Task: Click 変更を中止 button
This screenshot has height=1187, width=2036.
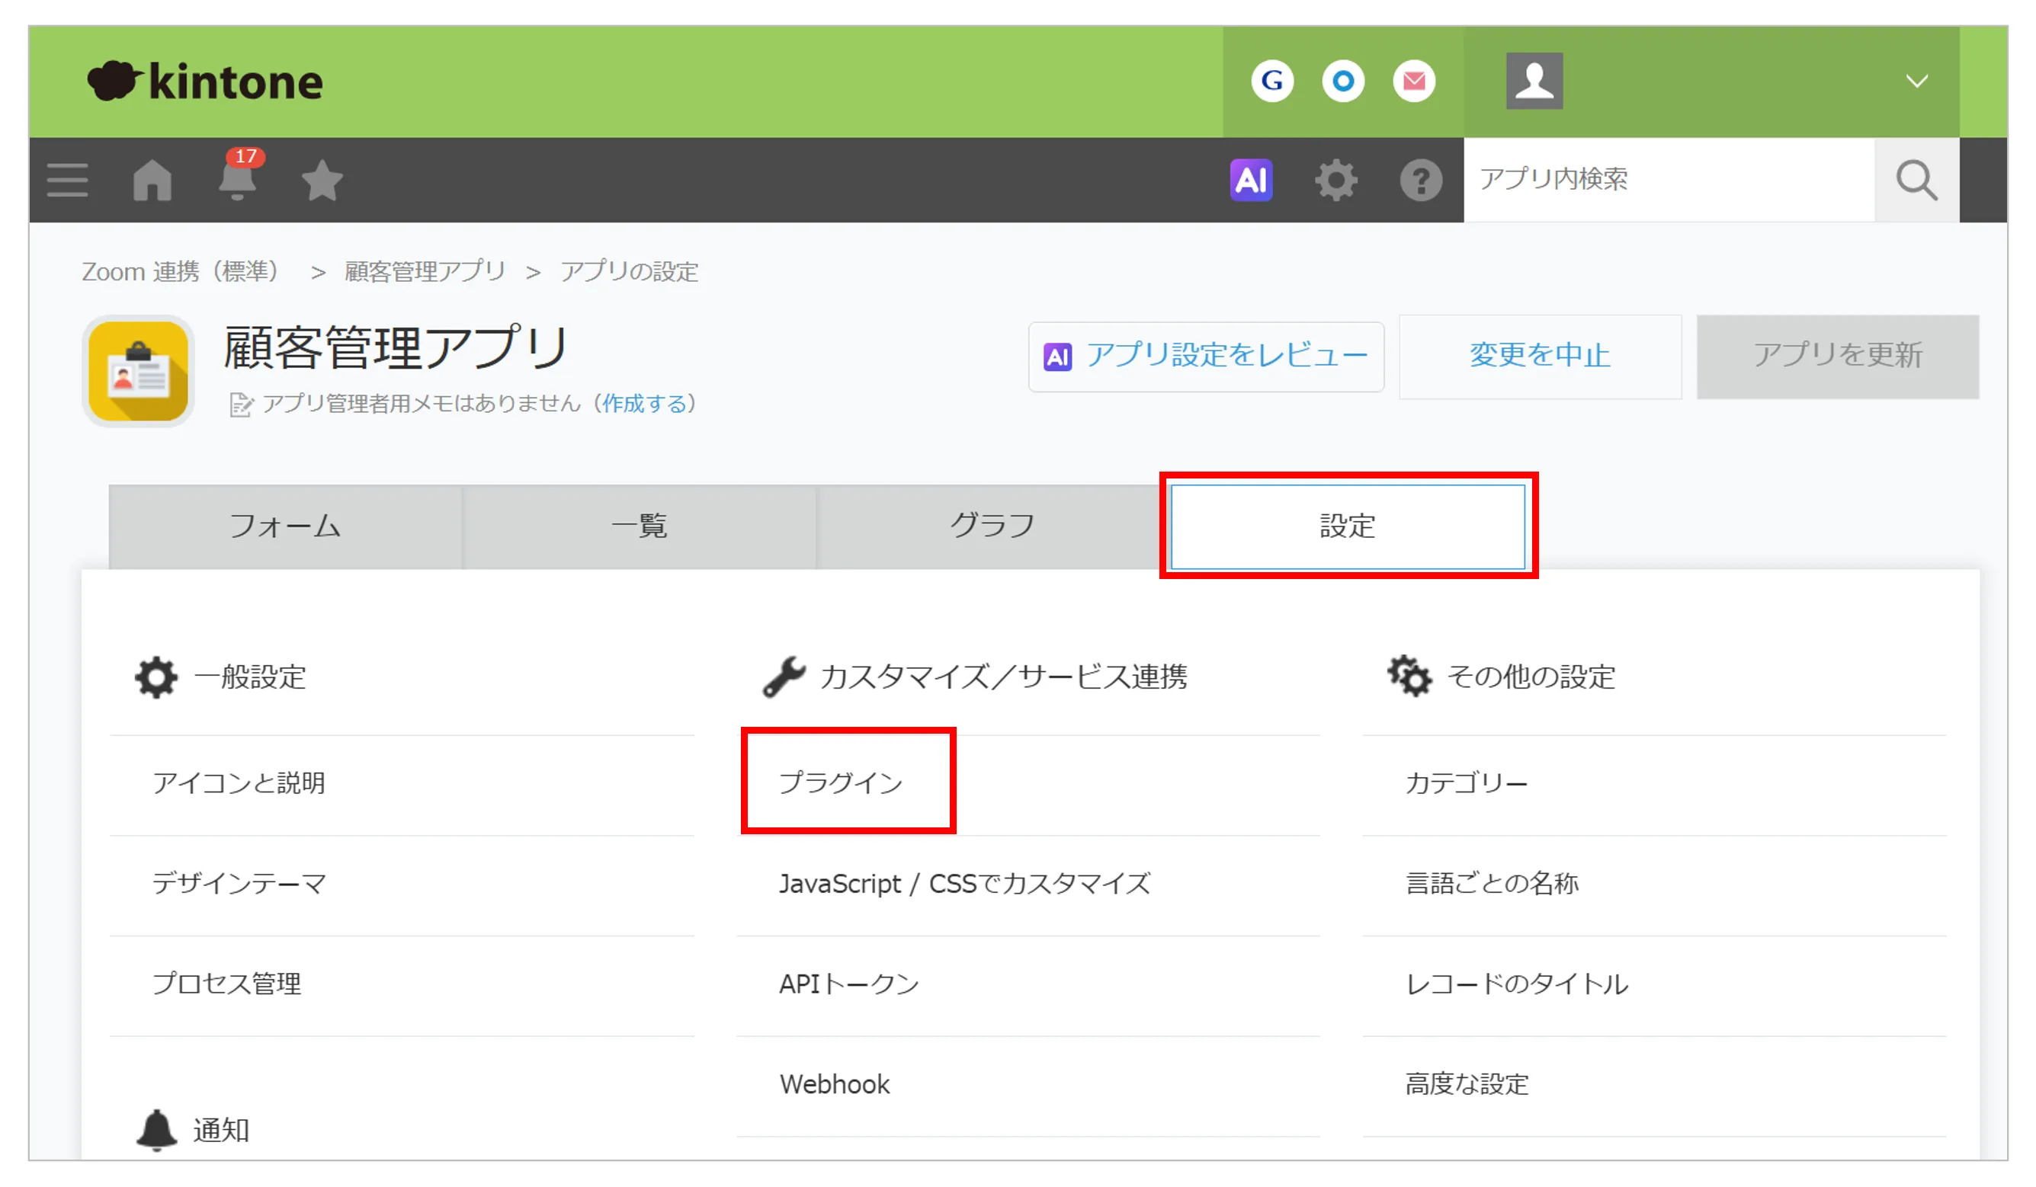Action: pyautogui.click(x=1540, y=356)
